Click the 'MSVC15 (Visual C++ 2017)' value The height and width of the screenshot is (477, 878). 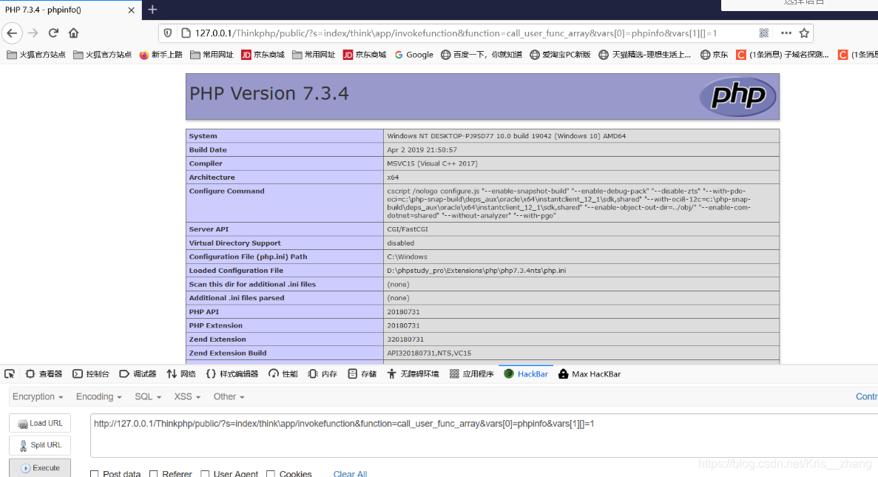432,163
